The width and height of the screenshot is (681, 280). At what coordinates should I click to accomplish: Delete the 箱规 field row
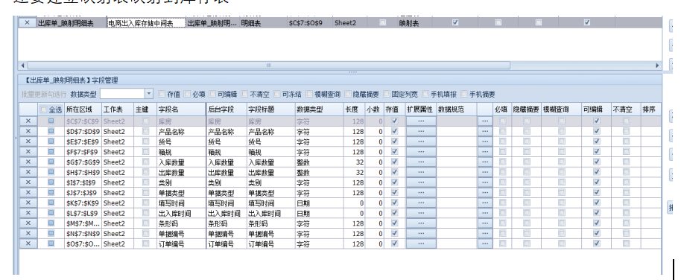[x=28, y=151]
